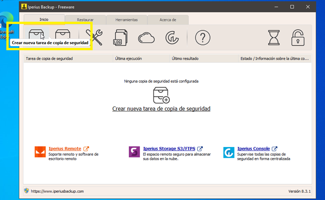Click the create new backup task toolbar icon
The image size is (325, 200).
click(x=37, y=34)
